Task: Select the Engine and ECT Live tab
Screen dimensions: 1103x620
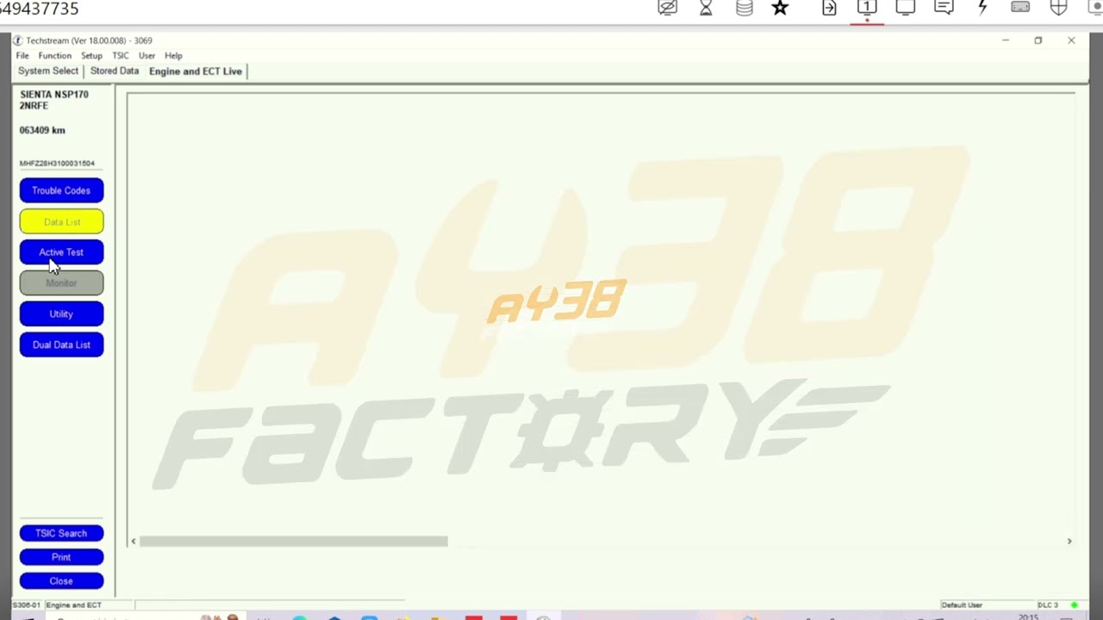Action: coord(196,71)
